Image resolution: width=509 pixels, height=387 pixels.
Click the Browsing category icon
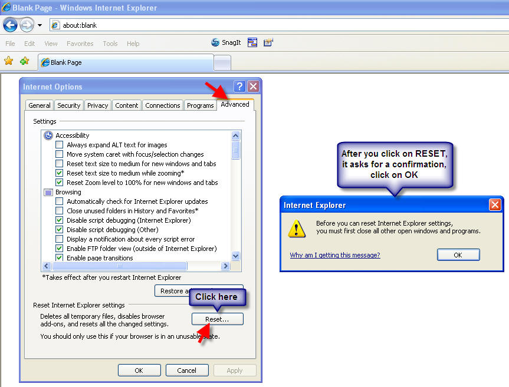click(48, 192)
